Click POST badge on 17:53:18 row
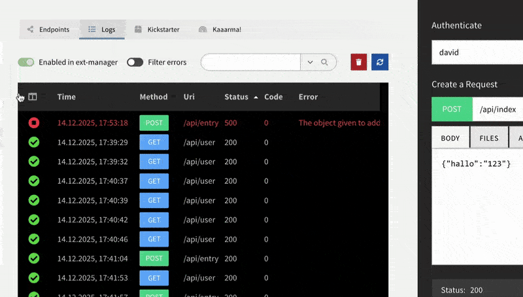This screenshot has width=523, height=297. click(154, 123)
